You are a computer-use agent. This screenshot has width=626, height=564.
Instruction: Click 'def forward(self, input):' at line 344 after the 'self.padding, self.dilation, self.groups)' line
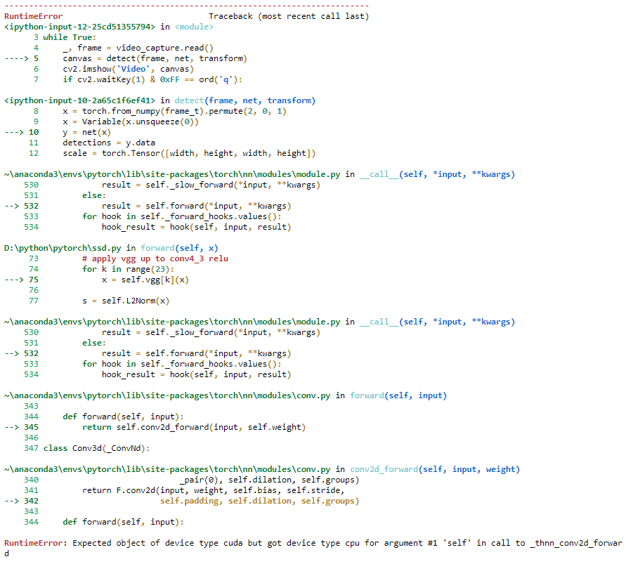(x=124, y=522)
